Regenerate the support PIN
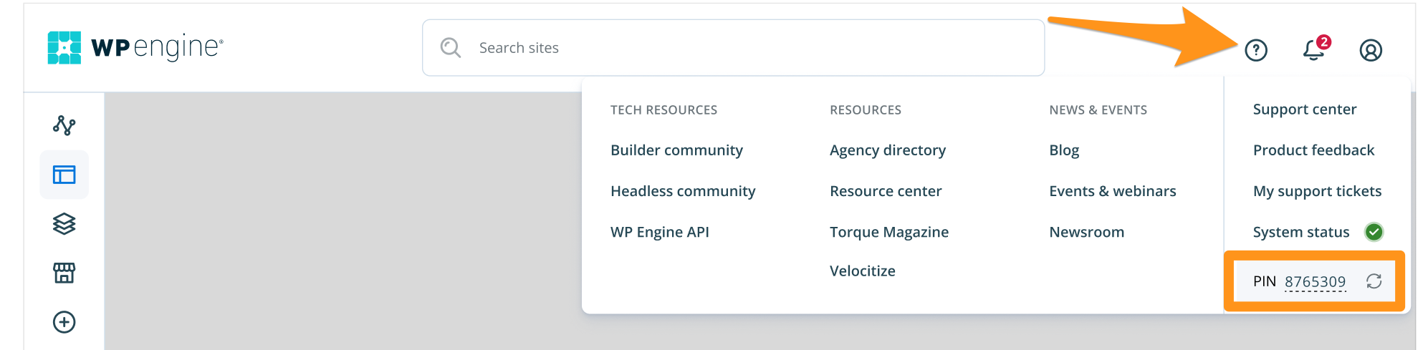This screenshot has width=1423, height=350. coord(1374,281)
